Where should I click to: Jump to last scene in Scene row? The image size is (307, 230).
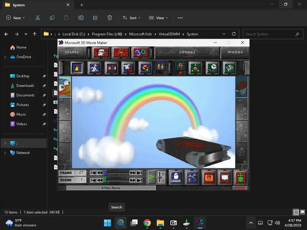point(139,180)
